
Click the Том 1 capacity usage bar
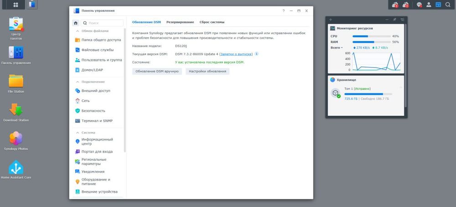pyautogui.click(x=368, y=94)
